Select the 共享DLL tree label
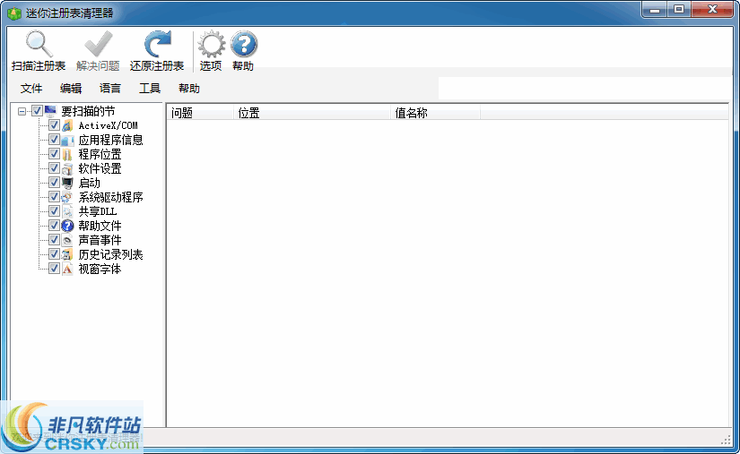The image size is (740, 454). [x=98, y=211]
